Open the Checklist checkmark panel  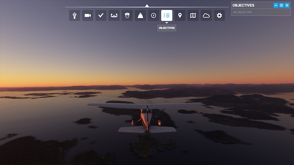tap(101, 15)
